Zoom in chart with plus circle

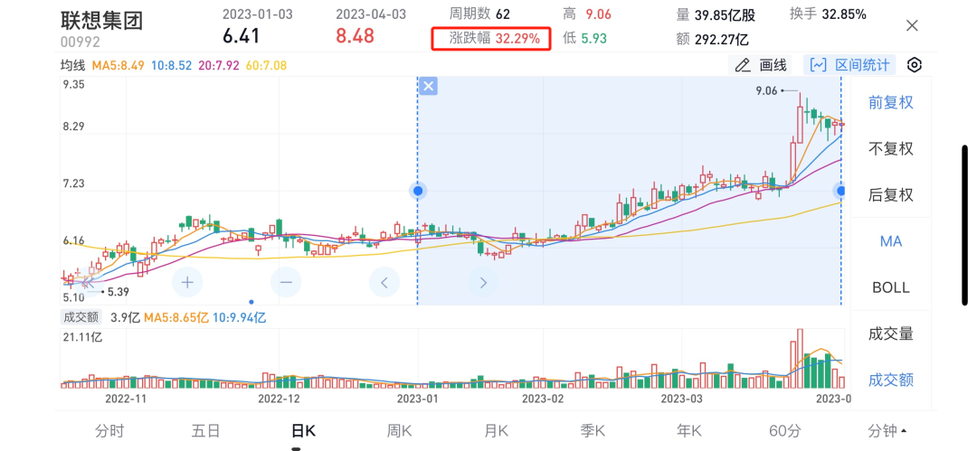click(187, 282)
